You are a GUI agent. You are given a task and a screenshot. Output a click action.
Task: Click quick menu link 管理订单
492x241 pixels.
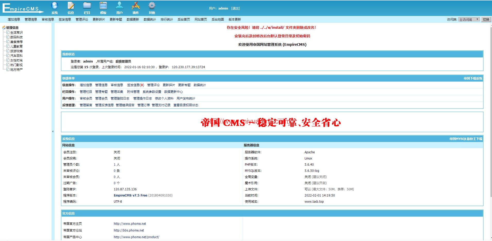144,105
